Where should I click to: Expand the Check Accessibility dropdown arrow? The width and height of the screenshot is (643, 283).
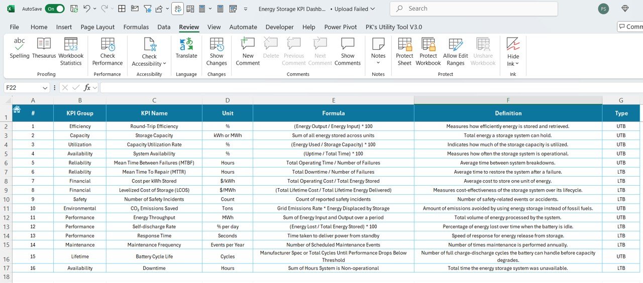point(165,64)
